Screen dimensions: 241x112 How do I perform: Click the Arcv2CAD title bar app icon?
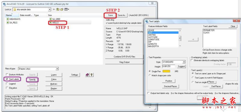[x=4, y=4]
